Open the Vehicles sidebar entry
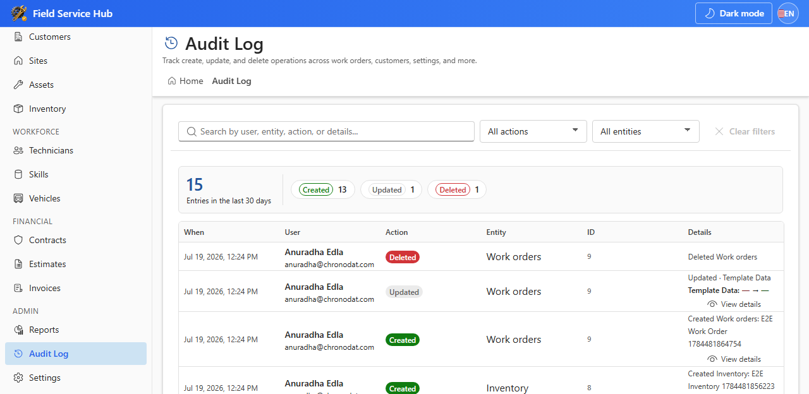The height and width of the screenshot is (394, 809). 76,198
